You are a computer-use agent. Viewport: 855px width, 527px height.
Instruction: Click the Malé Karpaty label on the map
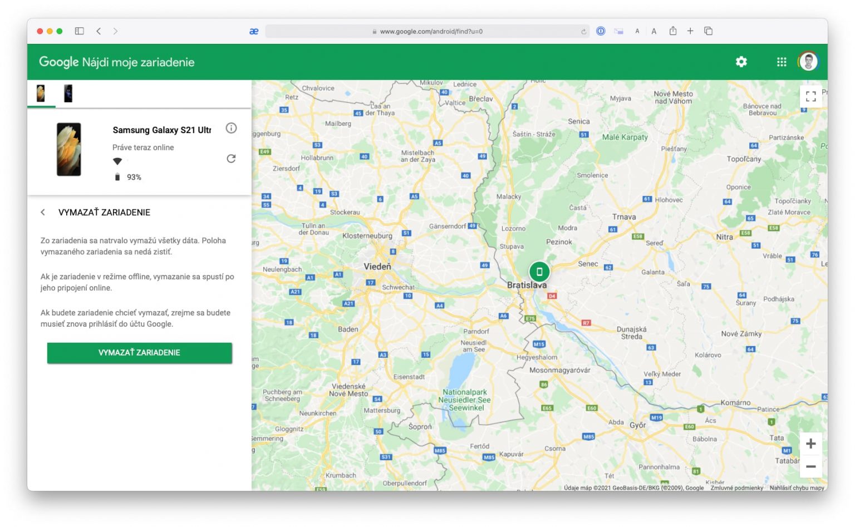click(x=625, y=137)
